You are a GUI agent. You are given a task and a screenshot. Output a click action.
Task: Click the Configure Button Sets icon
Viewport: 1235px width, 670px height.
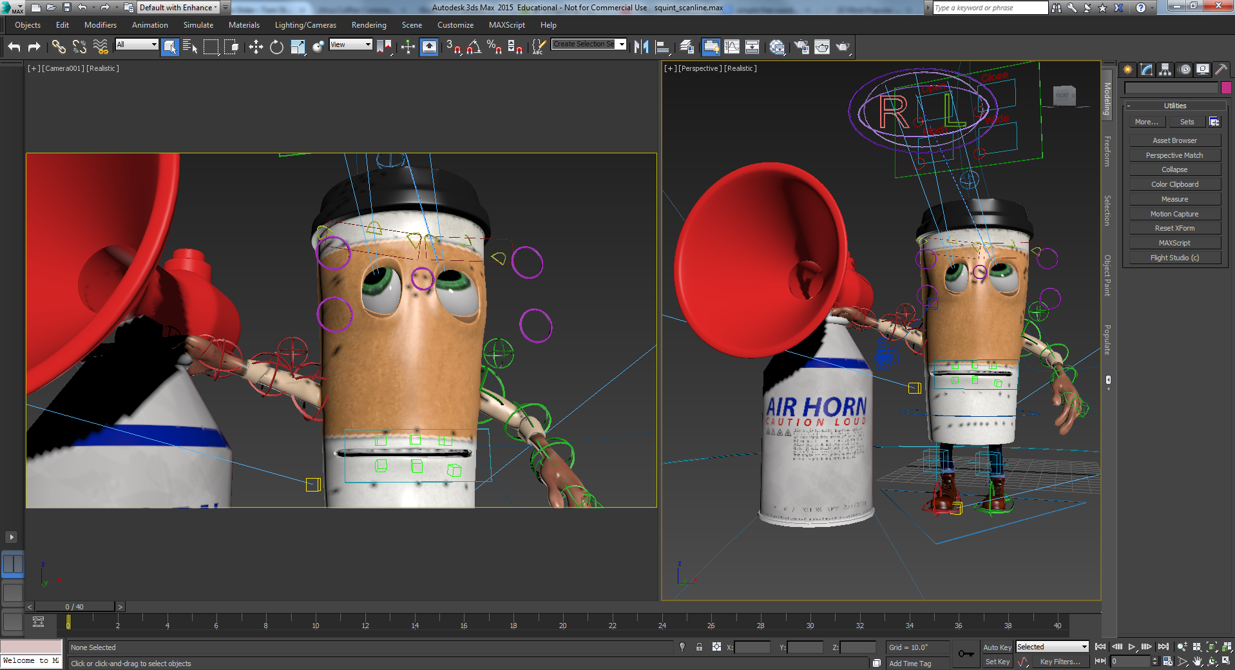click(1214, 122)
